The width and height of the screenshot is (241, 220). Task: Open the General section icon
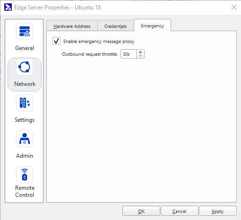[25, 31]
